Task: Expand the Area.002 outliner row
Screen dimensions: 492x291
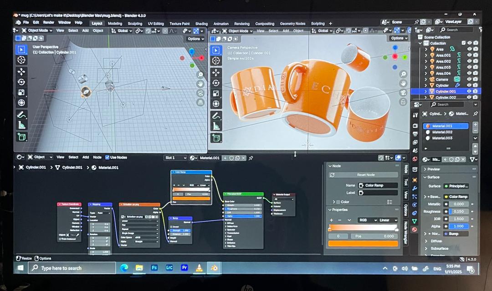Action: pos(426,61)
